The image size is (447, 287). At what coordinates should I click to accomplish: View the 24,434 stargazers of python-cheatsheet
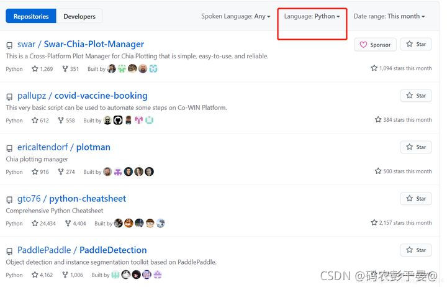click(43, 223)
